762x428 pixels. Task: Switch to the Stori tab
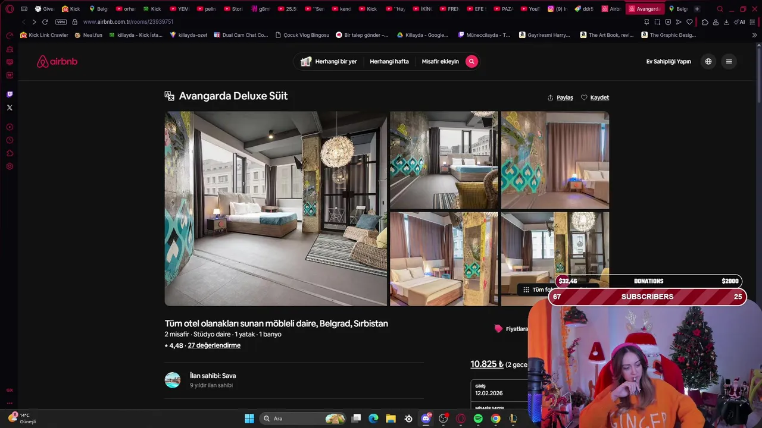click(x=233, y=9)
